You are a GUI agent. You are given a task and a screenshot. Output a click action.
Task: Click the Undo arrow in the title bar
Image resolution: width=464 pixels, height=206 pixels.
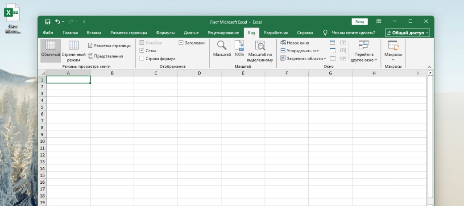point(58,21)
